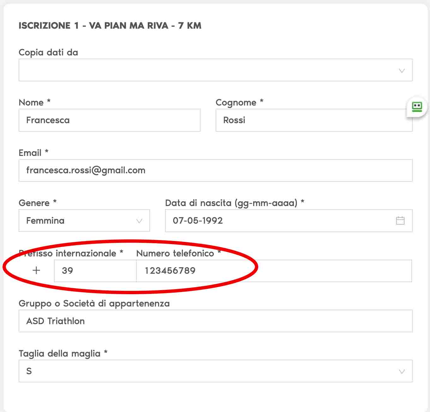Click the plus sign before the prefix field
The image size is (430, 412).
coord(36,270)
